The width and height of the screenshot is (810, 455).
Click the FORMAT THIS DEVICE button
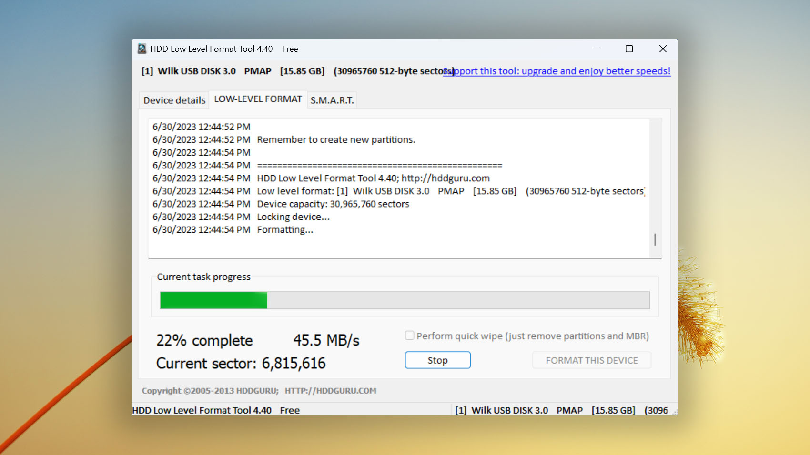coord(591,360)
